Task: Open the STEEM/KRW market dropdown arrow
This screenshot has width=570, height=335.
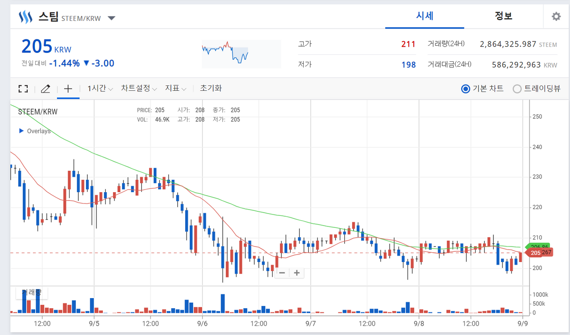Action: pos(112,18)
